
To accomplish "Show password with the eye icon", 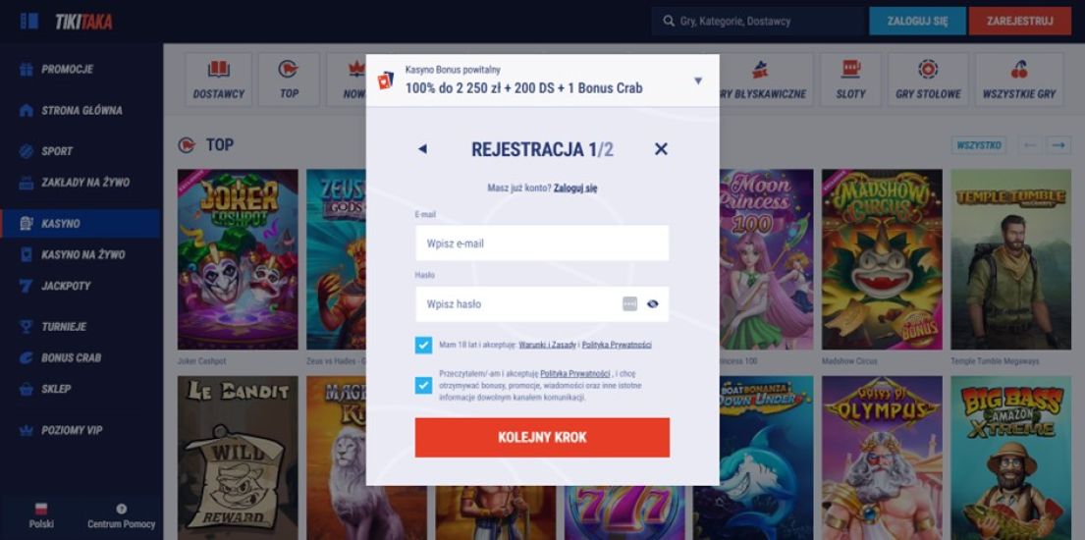I will 653,304.
